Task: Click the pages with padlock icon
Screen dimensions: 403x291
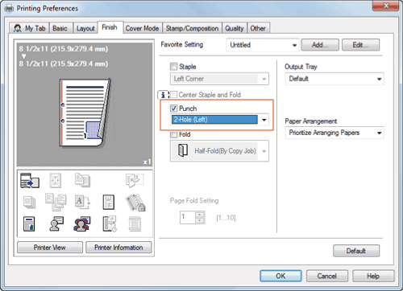Action: coord(135,203)
